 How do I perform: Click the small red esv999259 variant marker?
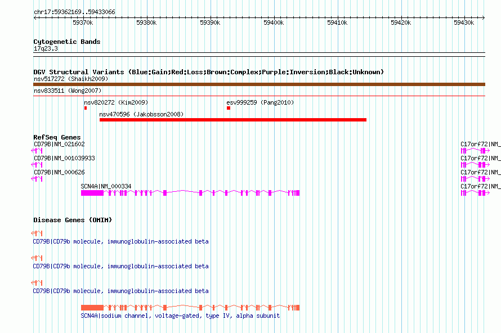pos(229,108)
